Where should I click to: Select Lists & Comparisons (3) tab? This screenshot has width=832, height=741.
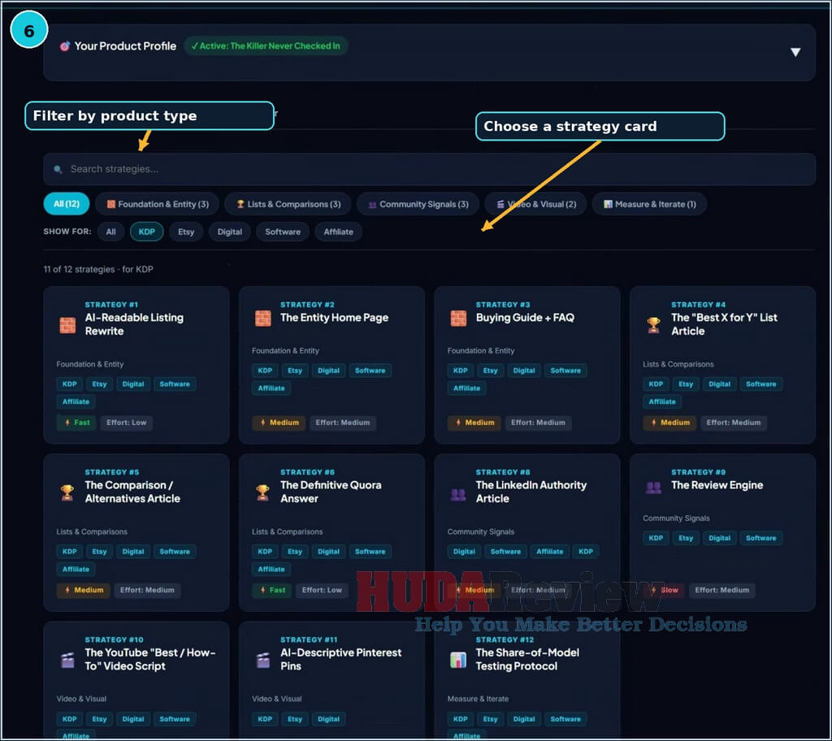pyautogui.click(x=288, y=204)
